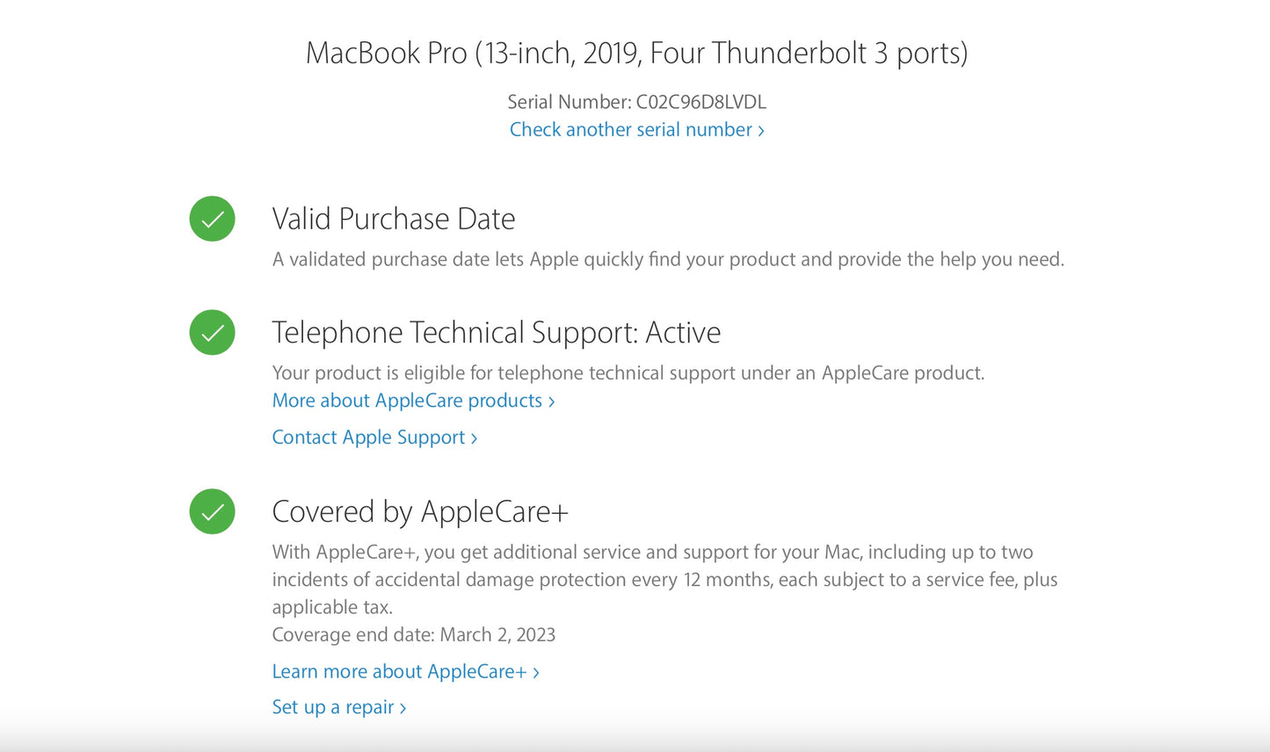Viewport: 1270px width, 752px height.
Task: Click the green checkmark next to Telephone Technical Support
Action: coord(212,332)
